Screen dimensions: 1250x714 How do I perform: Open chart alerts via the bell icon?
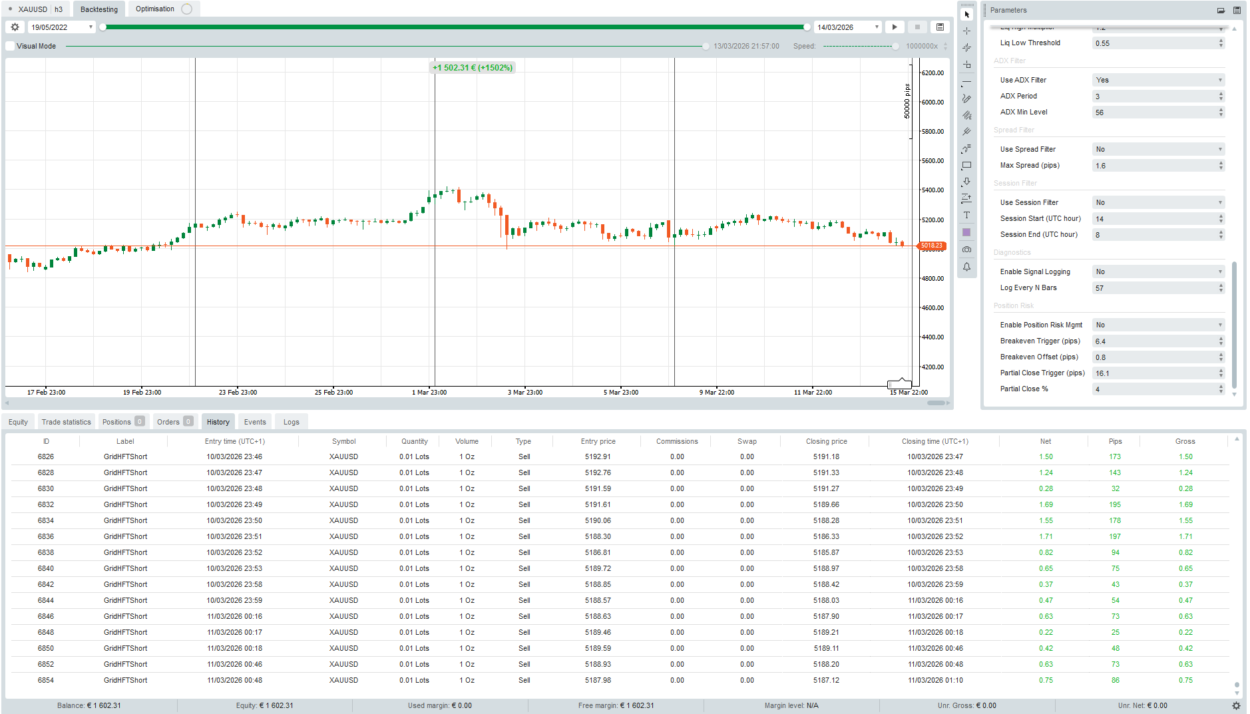pos(966,267)
